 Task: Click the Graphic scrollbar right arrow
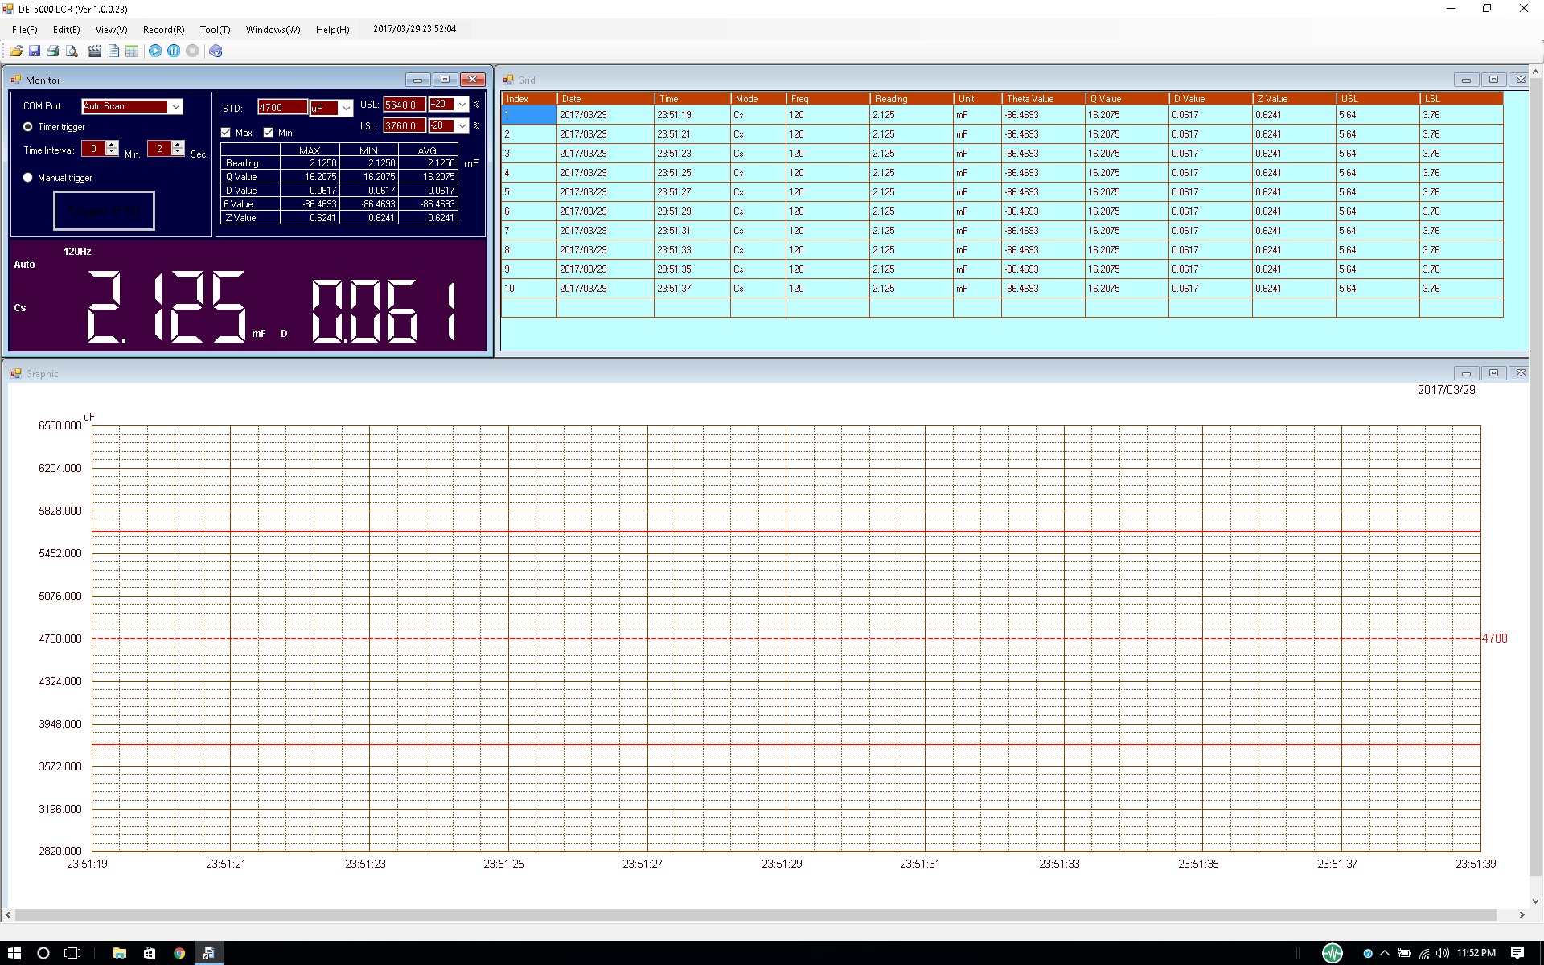coord(1521,915)
